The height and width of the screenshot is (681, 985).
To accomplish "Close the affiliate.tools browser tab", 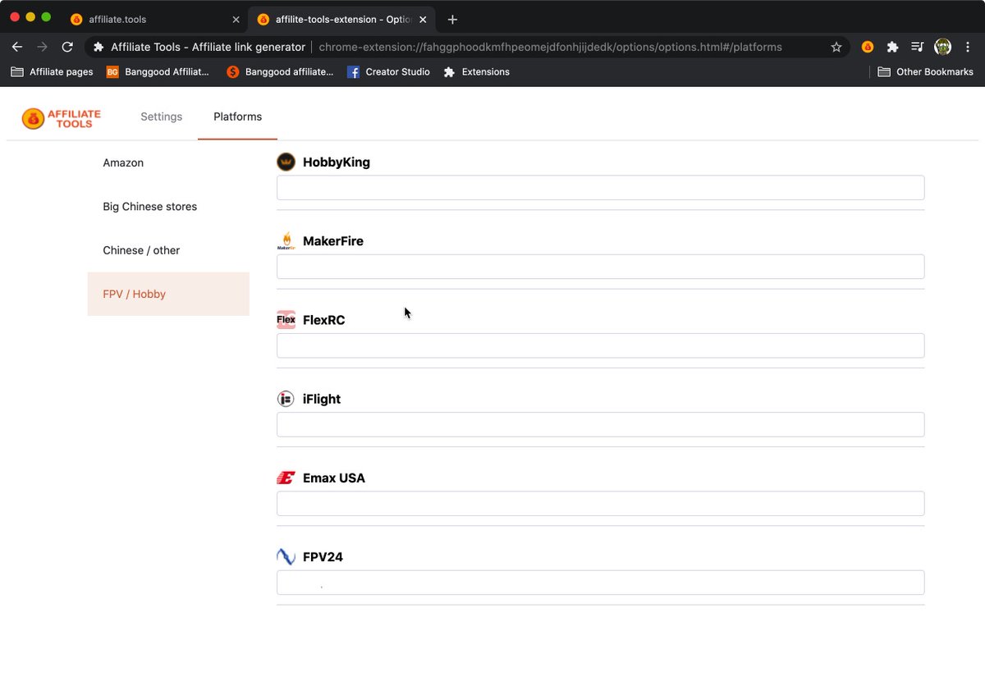I will pyautogui.click(x=236, y=20).
